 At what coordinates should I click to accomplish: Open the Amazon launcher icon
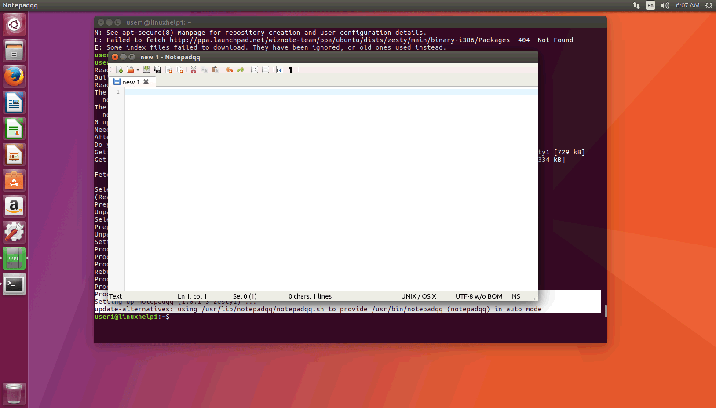tap(14, 206)
